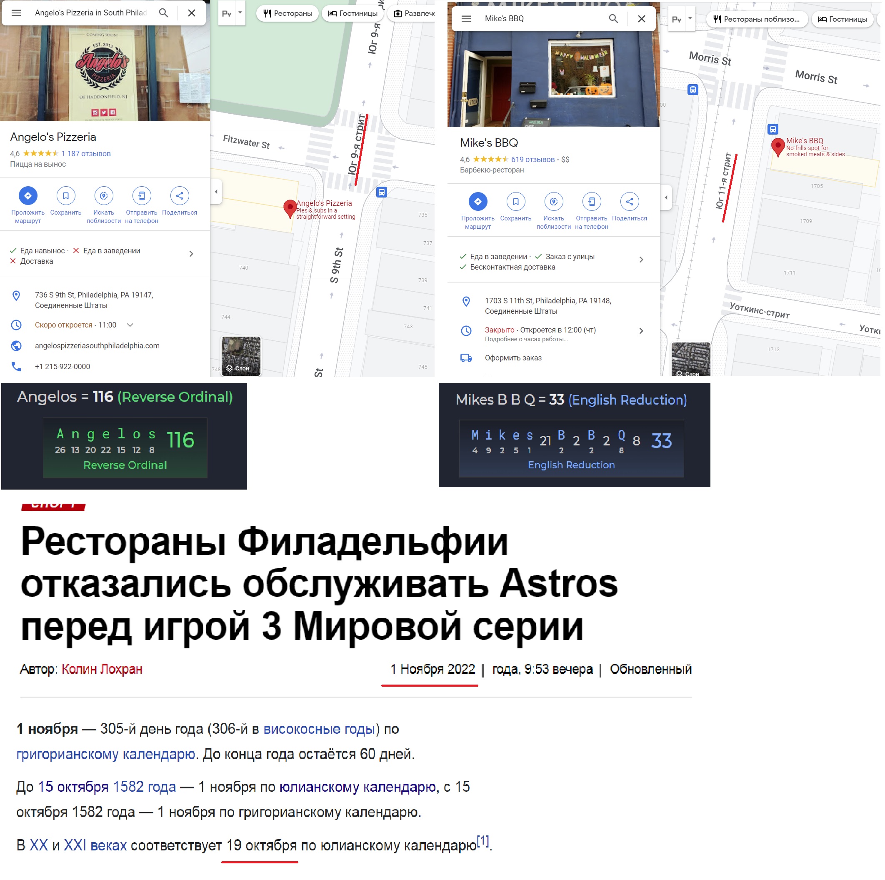Open angelospizzeriasouthphiladelphia.com website link
Viewport: 885px width, 880px height.
click(97, 347)
